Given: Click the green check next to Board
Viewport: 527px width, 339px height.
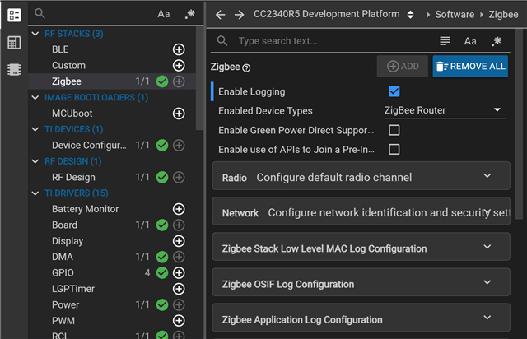Looking at the screenshot, I should coord(162,225).
